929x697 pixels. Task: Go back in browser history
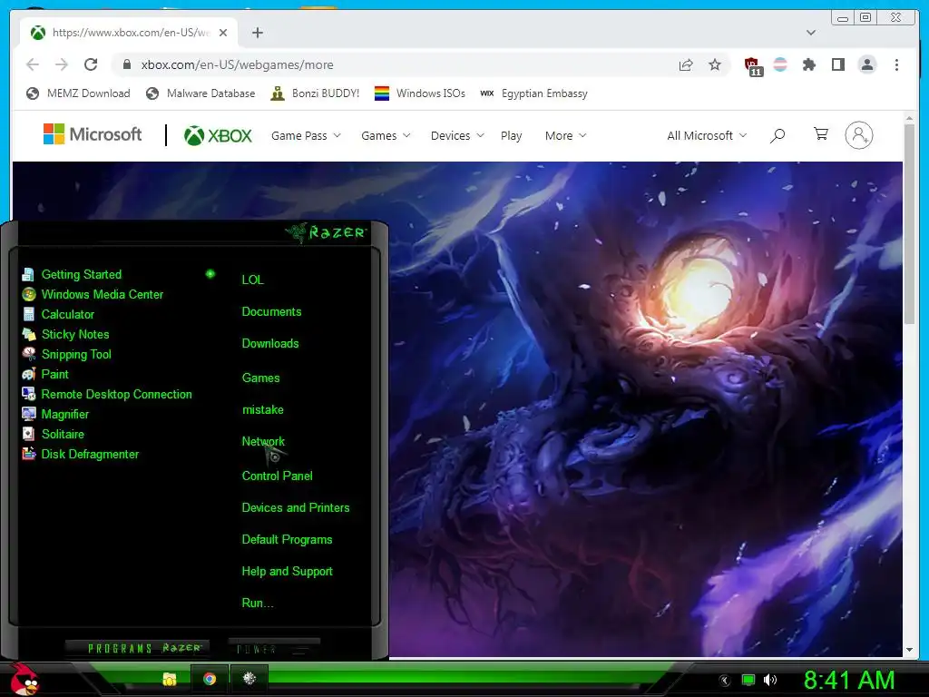point(33,64)
